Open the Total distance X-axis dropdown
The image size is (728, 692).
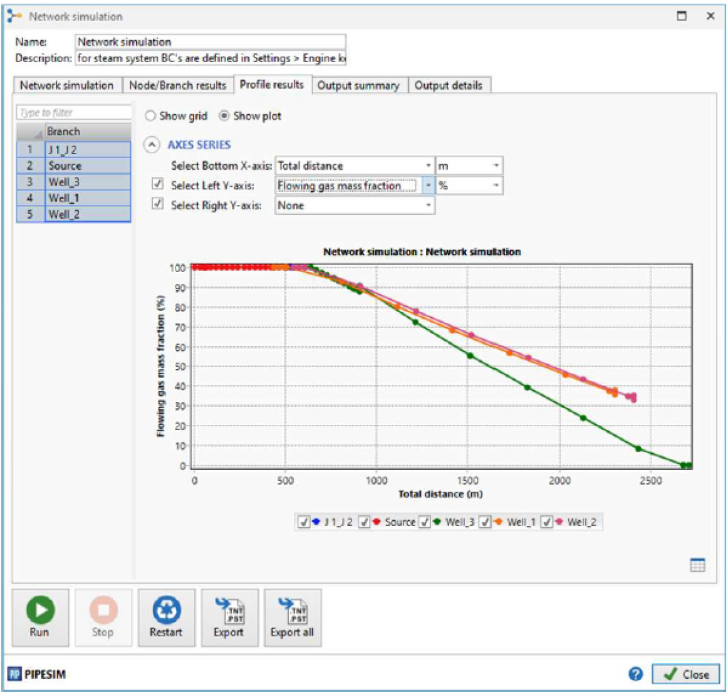(429, 166)
